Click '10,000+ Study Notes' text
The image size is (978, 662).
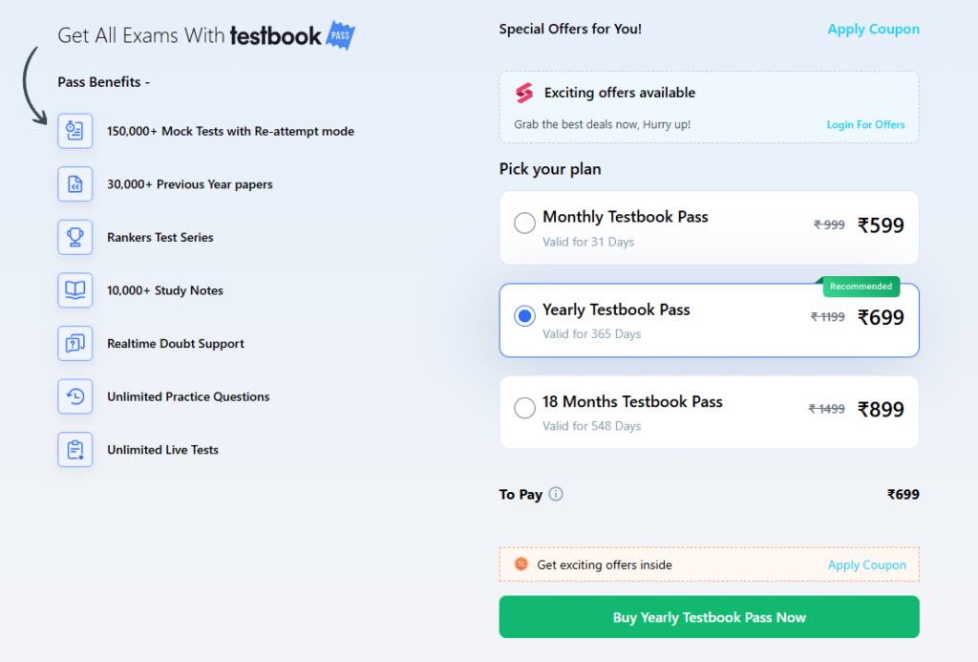[164, 290]
